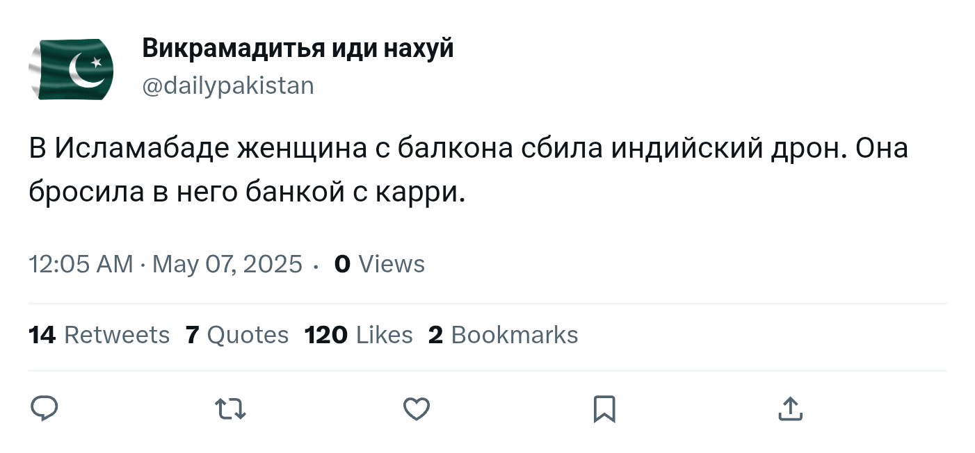This screenshot has width=975, height=453.
Task: Click the Pakistan flag profile avatar
Action: point(71,69)
